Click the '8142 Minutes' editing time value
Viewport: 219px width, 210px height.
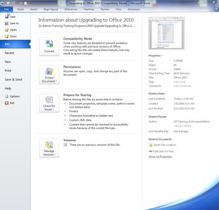coord(182,73)
